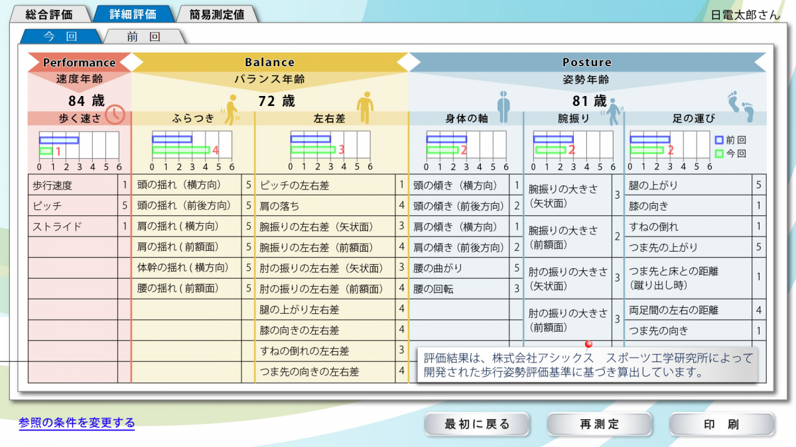Click 肘の振りの大きさ（前額面） row

click(x=574, y=319)
